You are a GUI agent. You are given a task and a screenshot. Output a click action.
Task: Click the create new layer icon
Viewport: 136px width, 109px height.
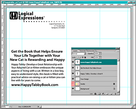click(111, 94)
